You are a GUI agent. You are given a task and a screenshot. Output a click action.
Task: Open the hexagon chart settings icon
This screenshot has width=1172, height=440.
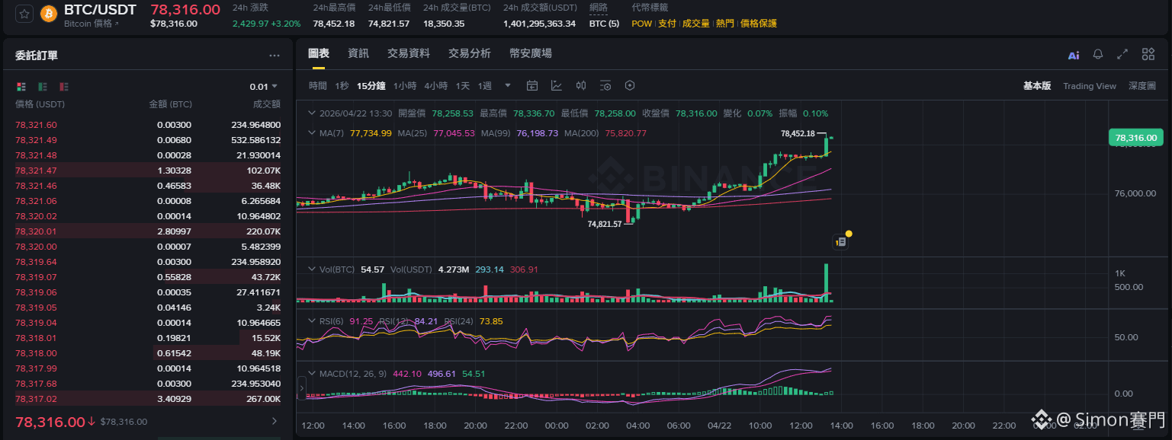click(630, 85)
